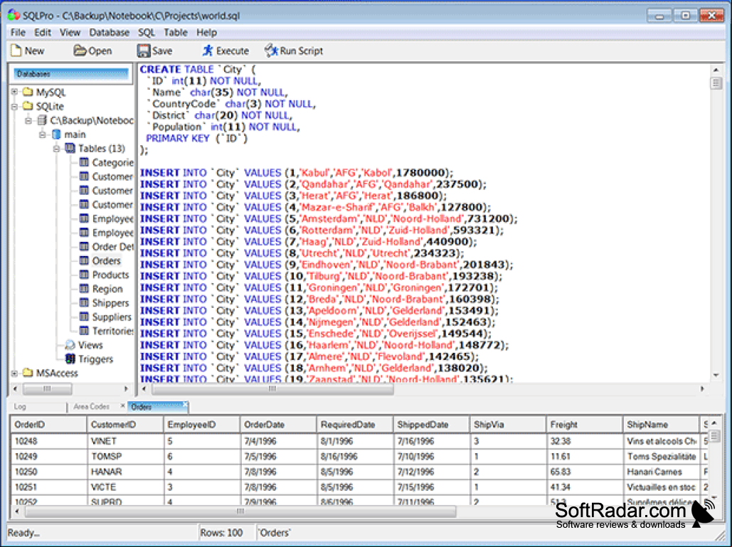This screenshot has height=547, width=732.
Task: Open the SQL menu
Action: point(146,32)
